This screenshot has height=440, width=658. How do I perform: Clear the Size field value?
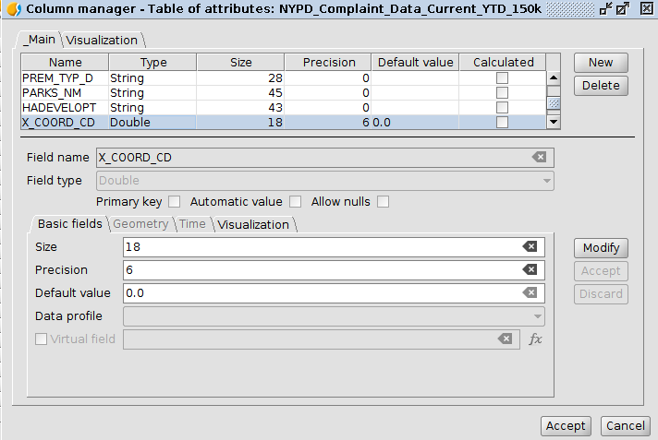530,247
